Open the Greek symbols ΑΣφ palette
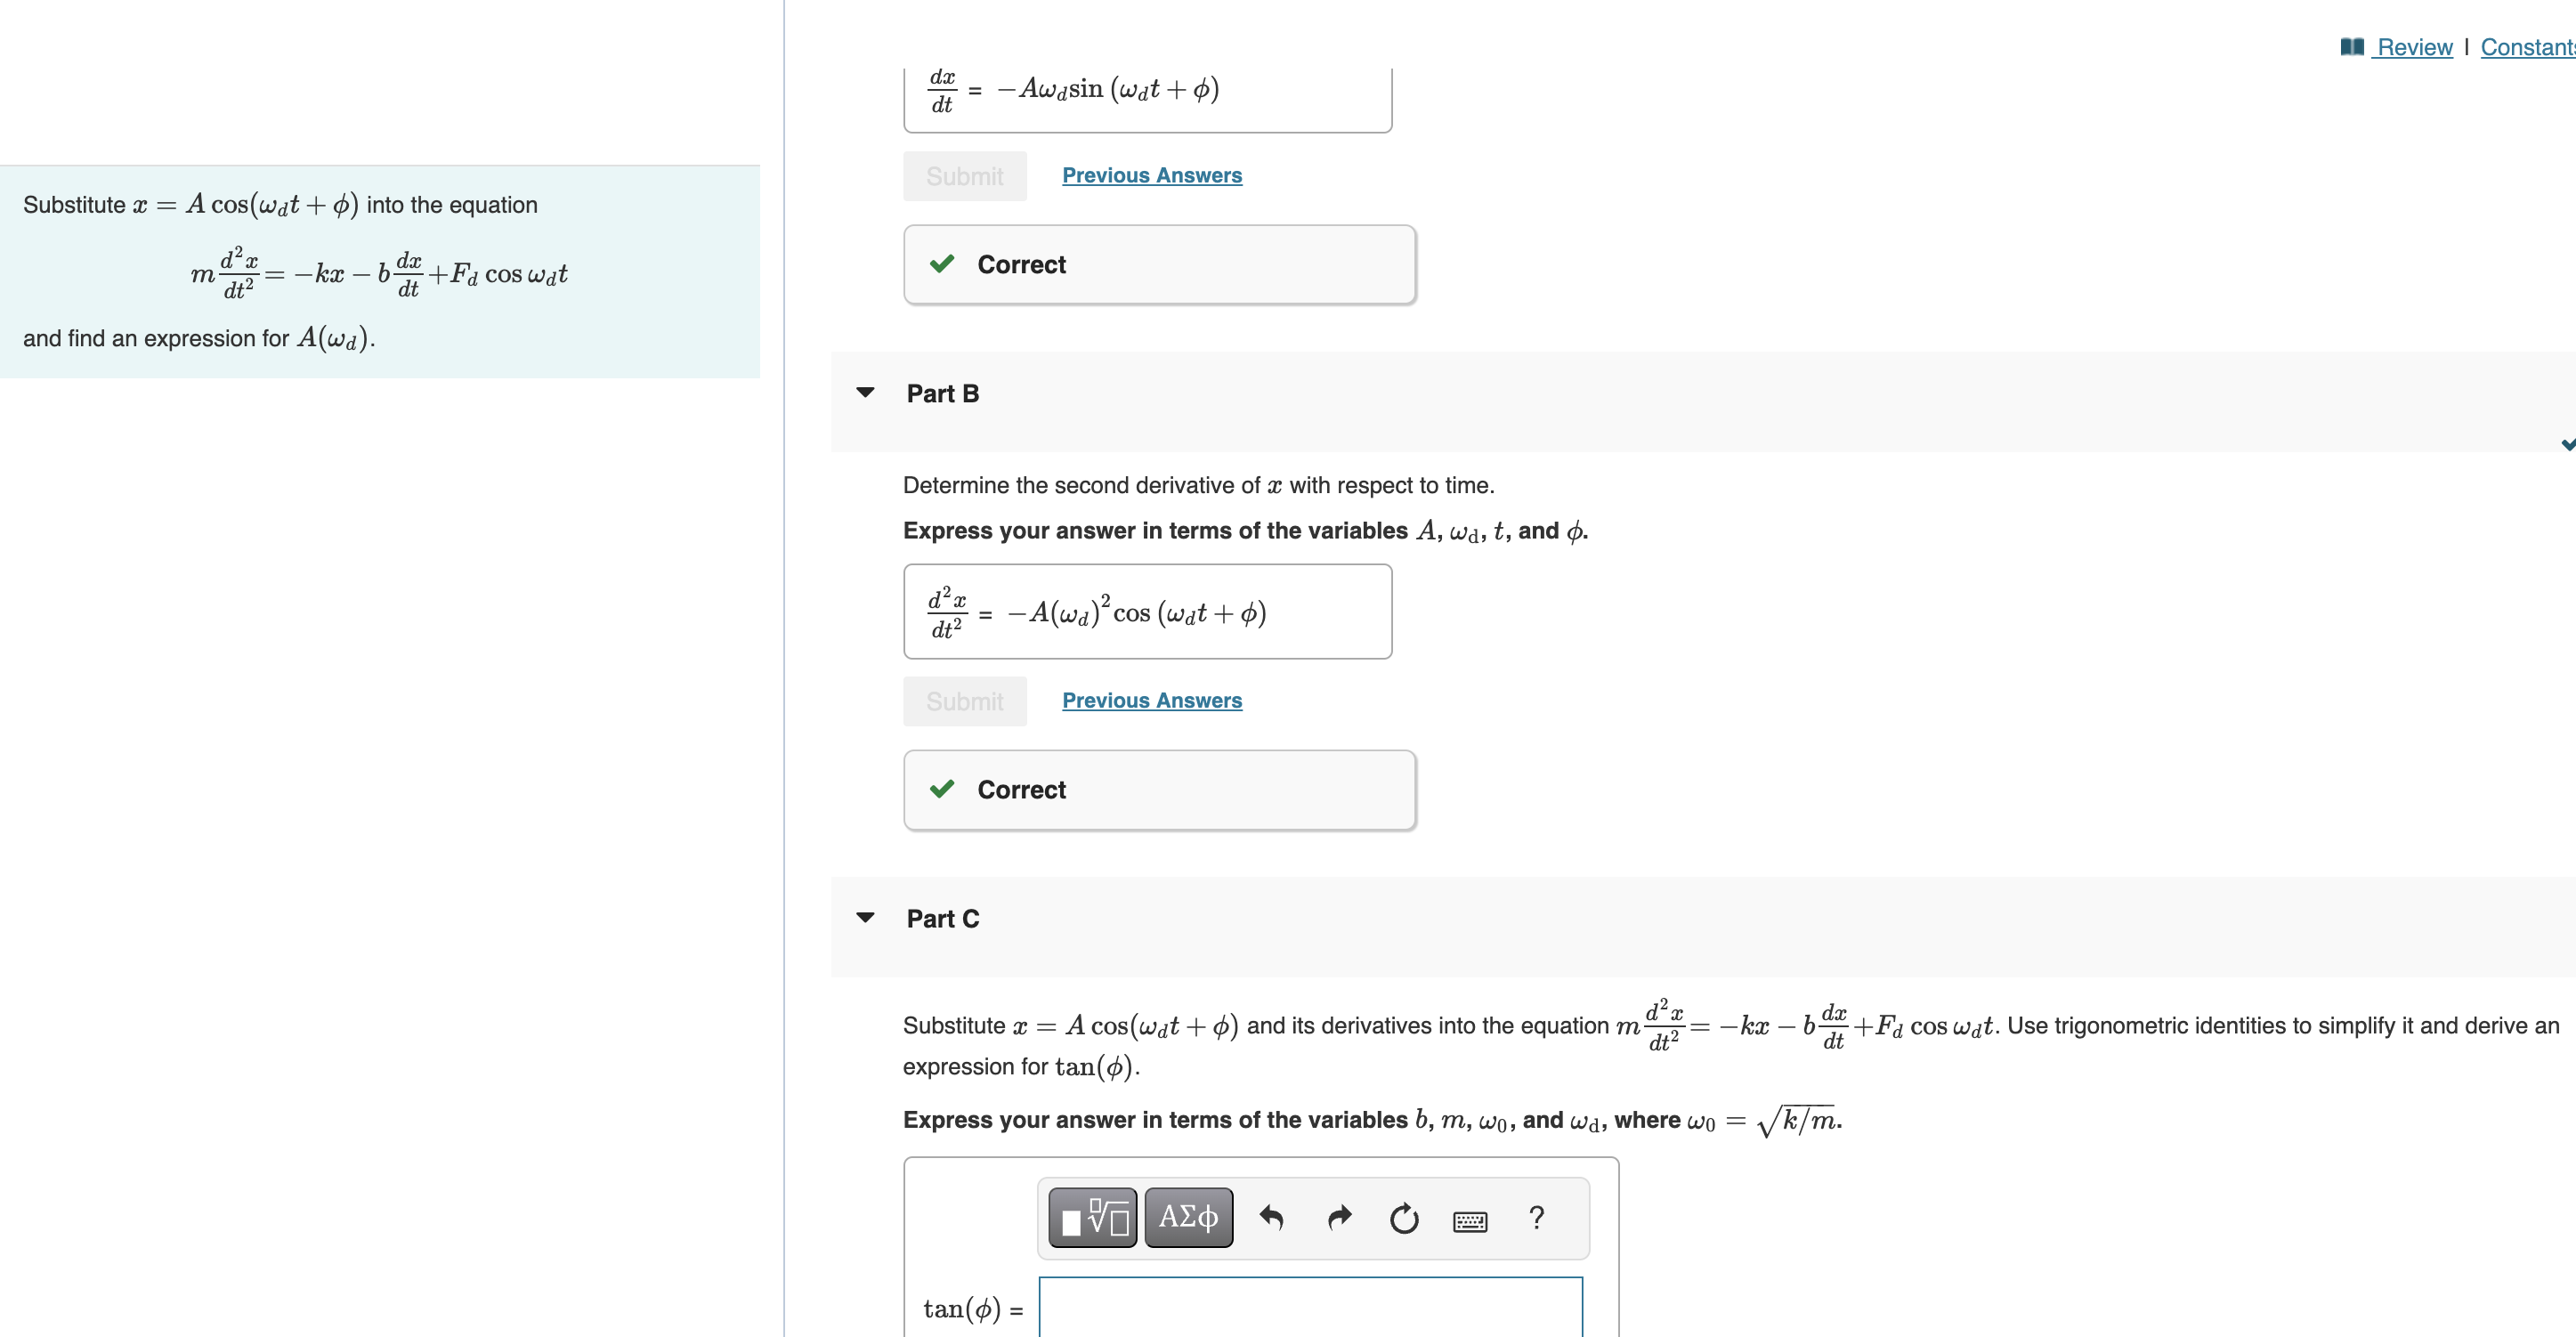Image resolution: width=2576 pixels, height=1337 pixels. click(x=1188, y=1217)
